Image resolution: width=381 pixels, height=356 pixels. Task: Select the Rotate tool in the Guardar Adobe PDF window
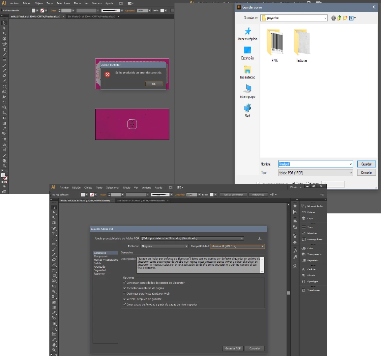coord(54,271)
